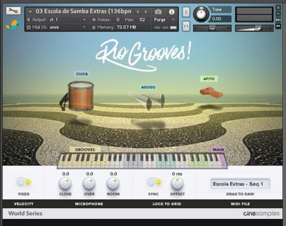Click the AGOGO label
The height and width of the screenshot is (226, 286).
point(148,87)
